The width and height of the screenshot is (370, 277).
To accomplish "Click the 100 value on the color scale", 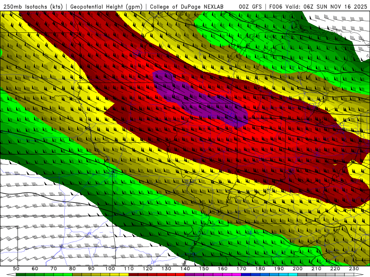I will pos(110,269).
